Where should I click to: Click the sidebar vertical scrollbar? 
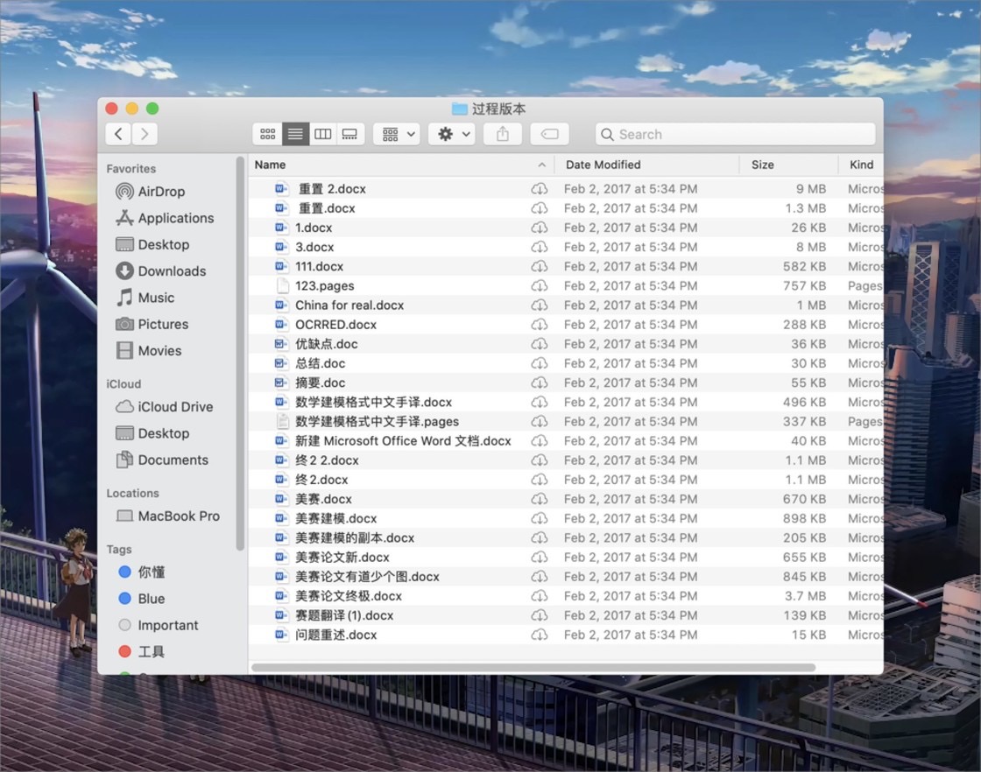(x=240, y=354)
